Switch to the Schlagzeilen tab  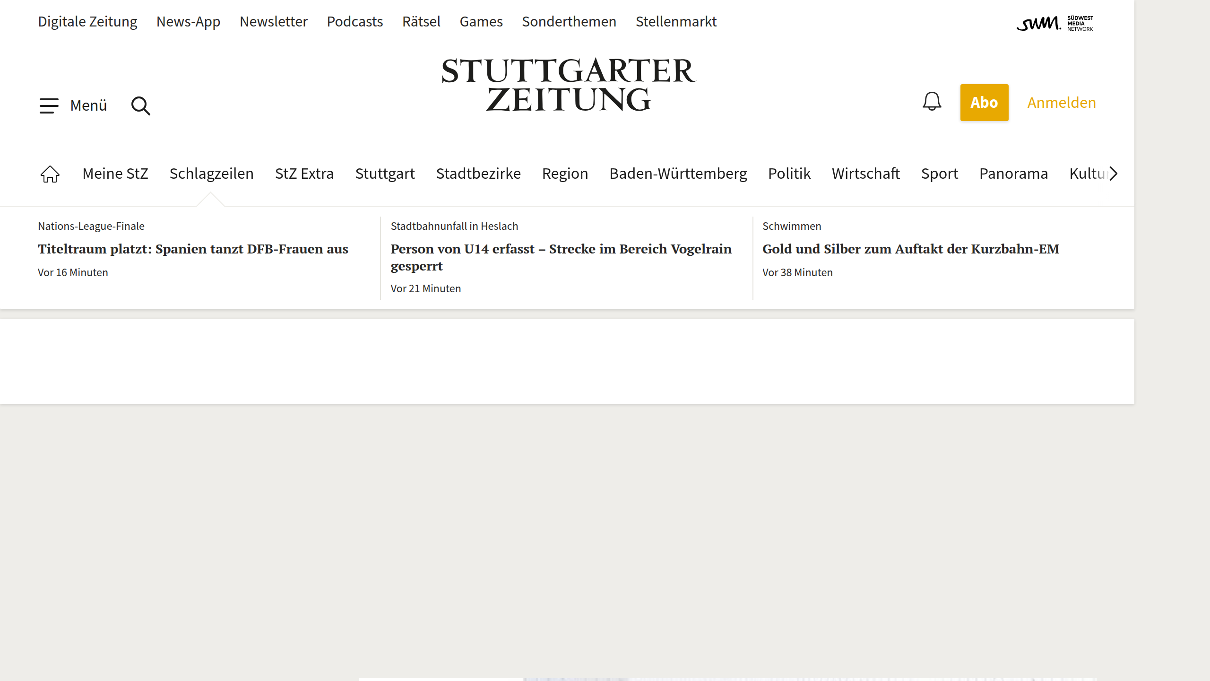211,174
